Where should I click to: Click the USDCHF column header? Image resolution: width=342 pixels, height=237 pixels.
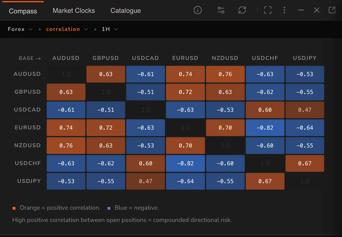point(265,58)
